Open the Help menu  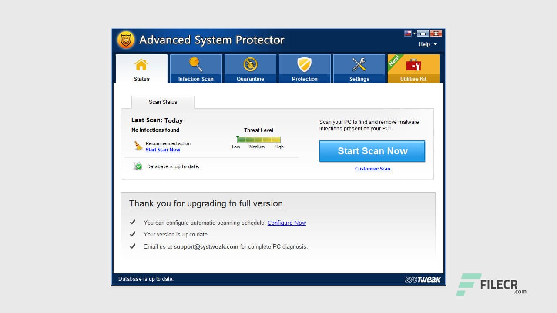(x=424, y=44)
